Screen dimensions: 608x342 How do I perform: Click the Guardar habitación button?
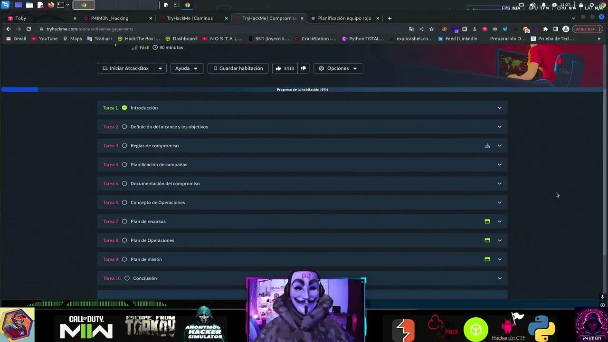coord(237,68)
